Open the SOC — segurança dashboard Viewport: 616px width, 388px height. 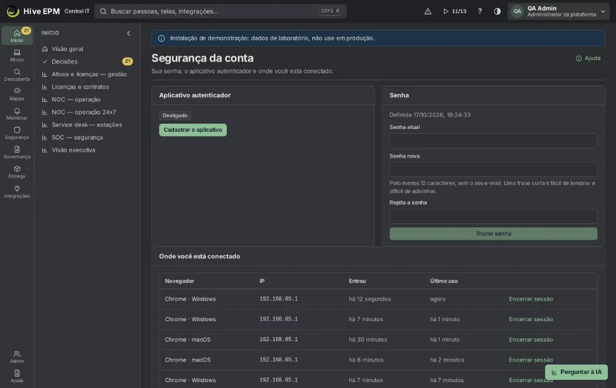(87, 138)
